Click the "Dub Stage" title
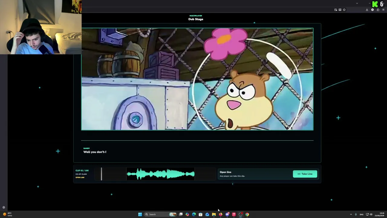Viewport: 387px width, 218px height. pyautogui.click(x=196, y=19)
